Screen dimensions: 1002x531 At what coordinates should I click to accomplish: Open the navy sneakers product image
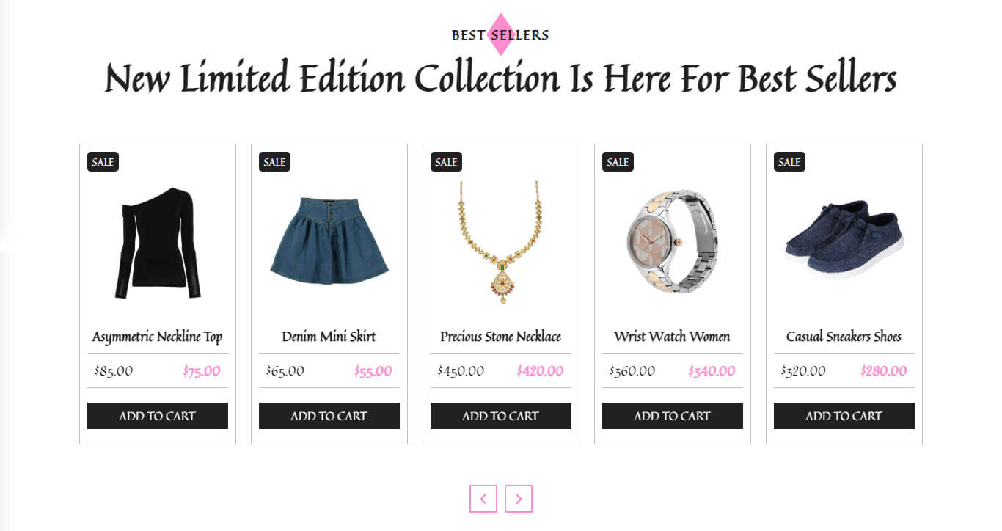click(x=844, y=238)
